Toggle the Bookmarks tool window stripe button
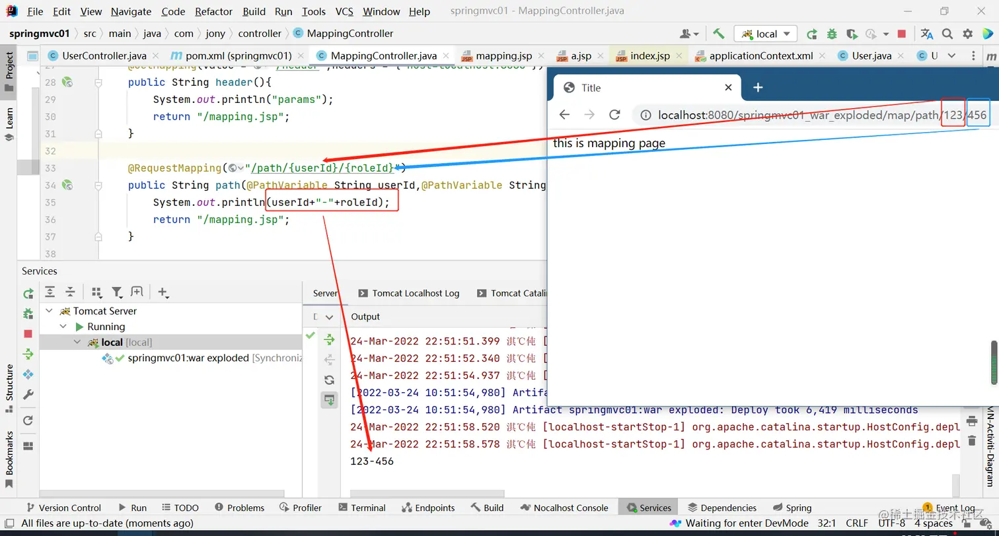 click(9, 459)
